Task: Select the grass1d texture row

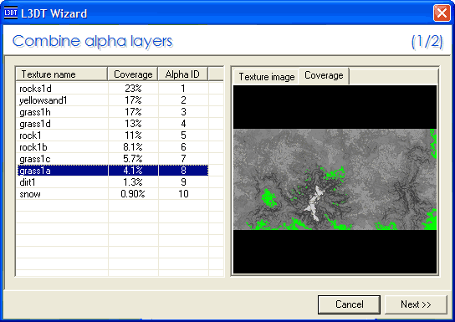Action: pos(113,124)
